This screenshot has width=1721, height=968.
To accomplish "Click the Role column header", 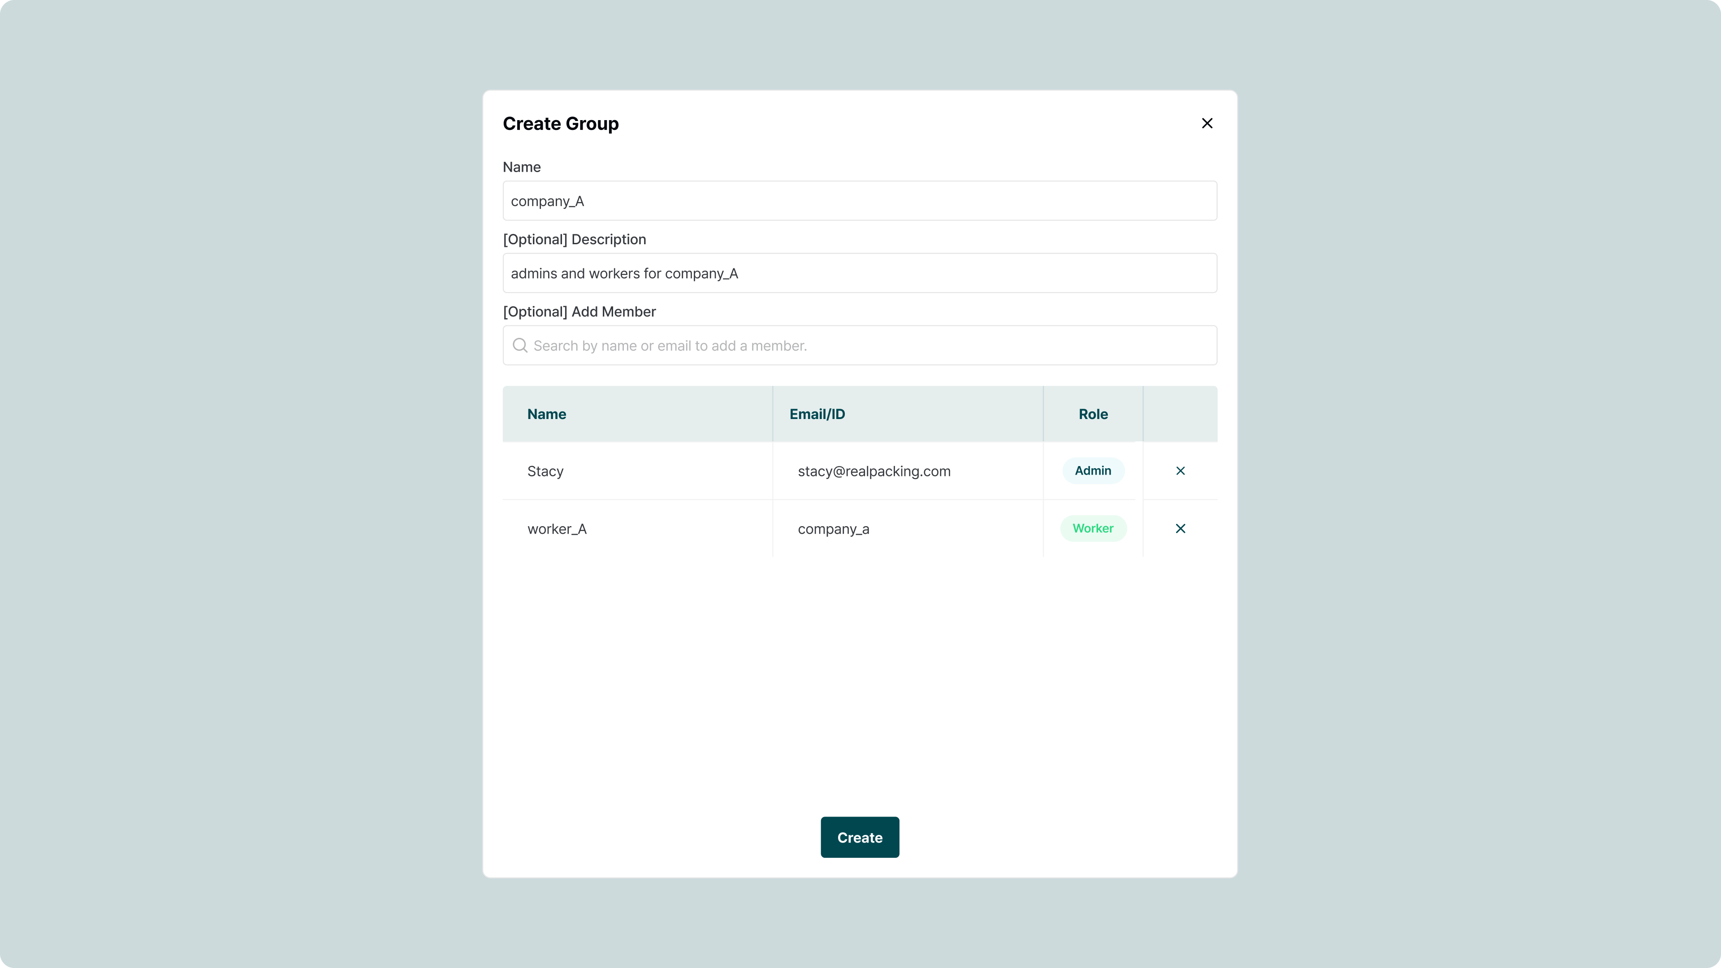I will click(x=1092, y=414).
